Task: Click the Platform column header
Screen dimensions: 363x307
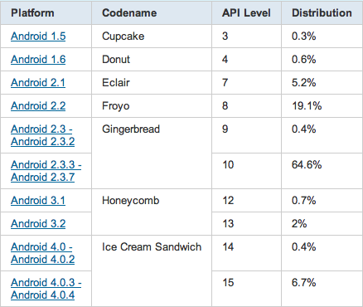Action: (46, 13)
